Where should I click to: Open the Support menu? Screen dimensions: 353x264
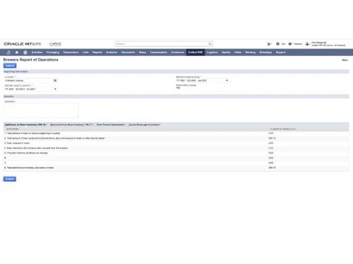(x=281, y=52)
